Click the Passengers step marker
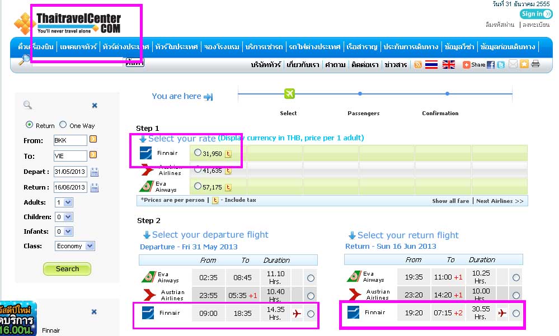 tap(360, 94)
